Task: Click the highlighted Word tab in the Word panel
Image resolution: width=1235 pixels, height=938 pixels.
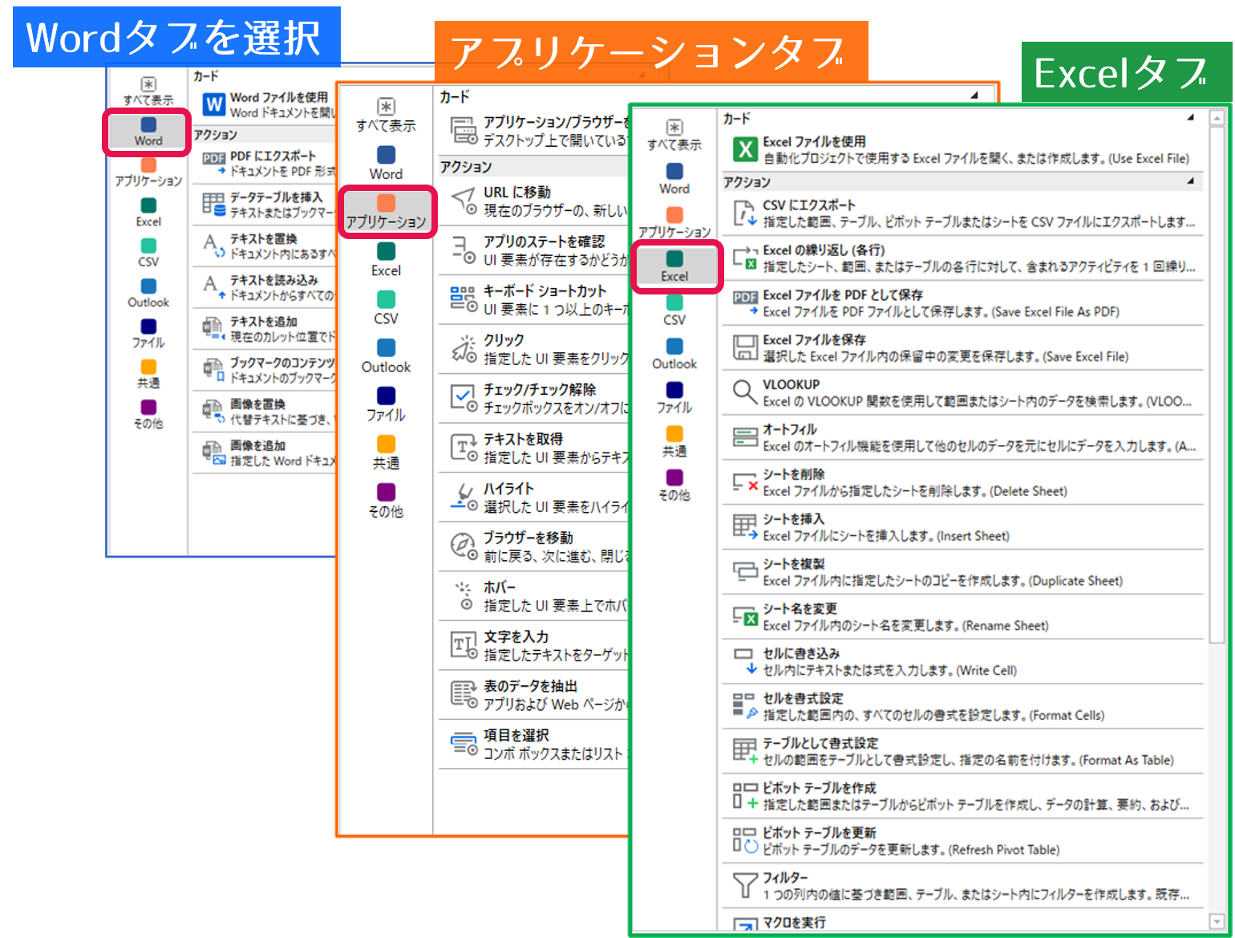Action: coord(148,132)
